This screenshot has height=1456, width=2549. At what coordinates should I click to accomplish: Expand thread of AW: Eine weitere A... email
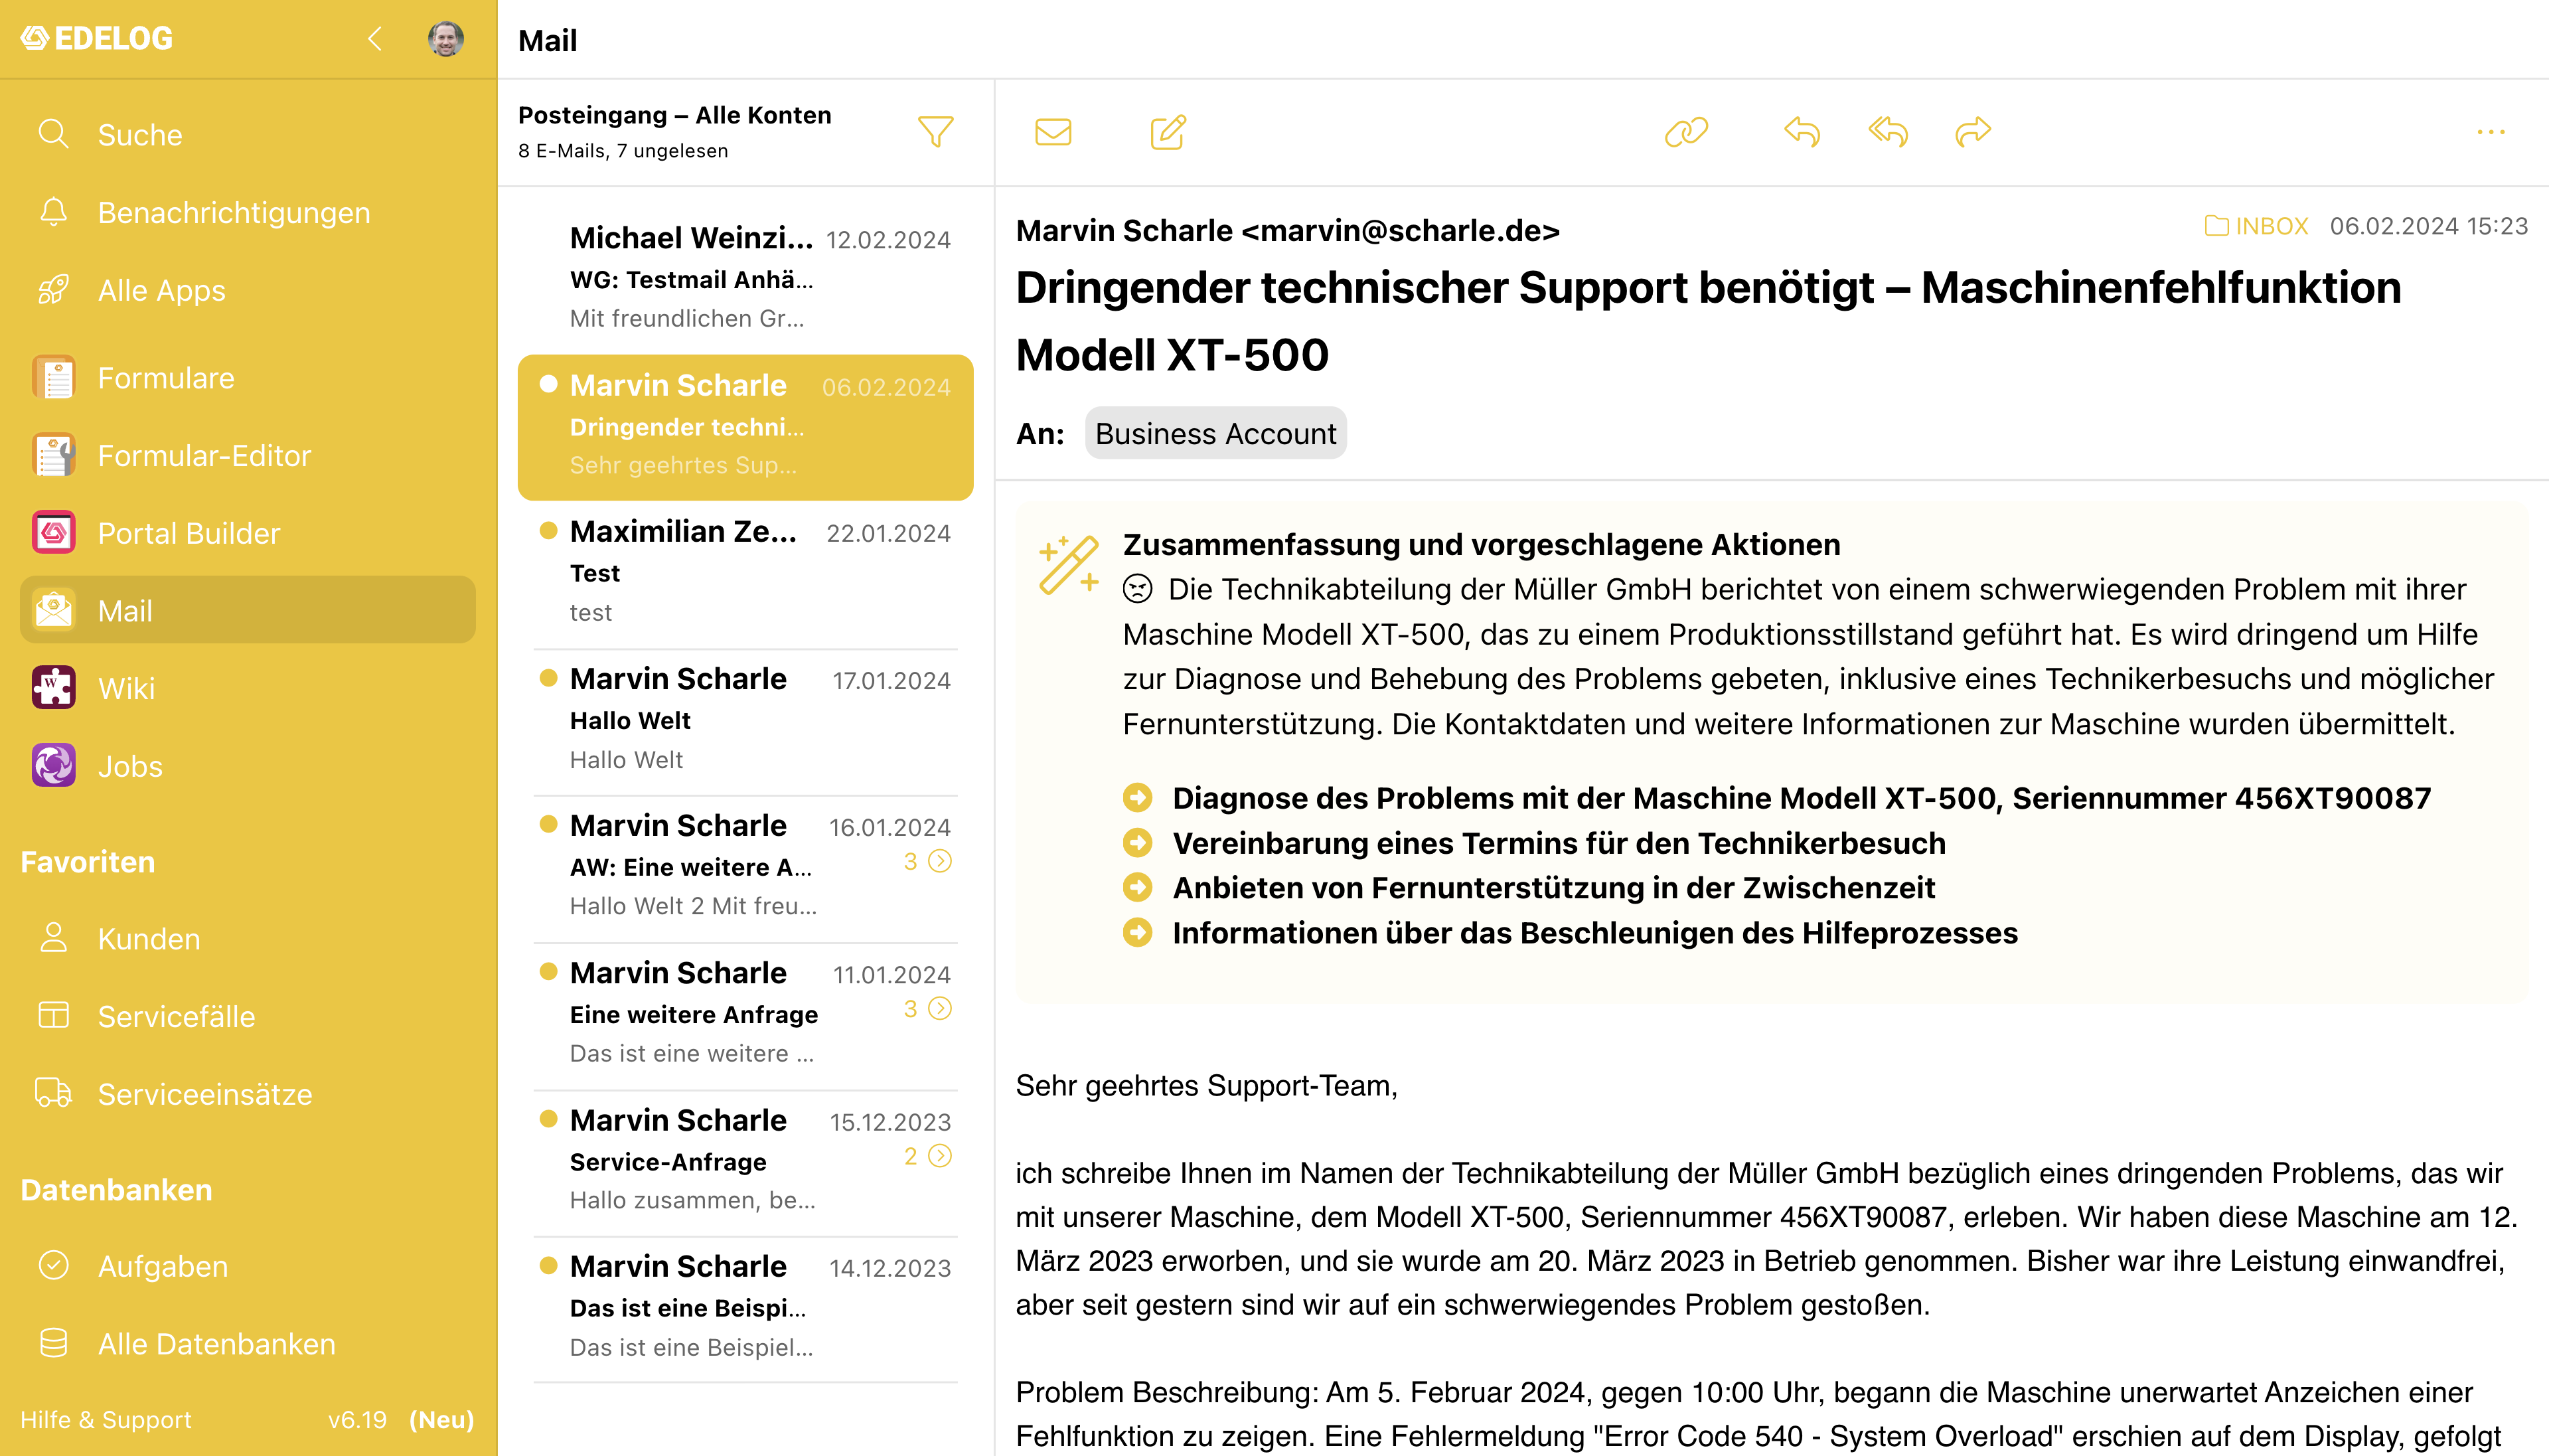(940, 861)
